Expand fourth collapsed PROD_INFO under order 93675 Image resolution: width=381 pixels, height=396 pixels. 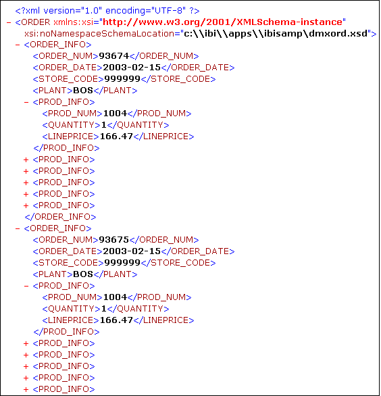click(26, 378)
